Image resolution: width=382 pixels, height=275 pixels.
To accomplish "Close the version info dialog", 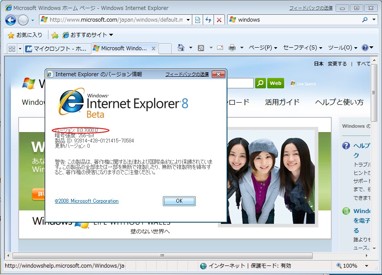I will coord(218,74).
